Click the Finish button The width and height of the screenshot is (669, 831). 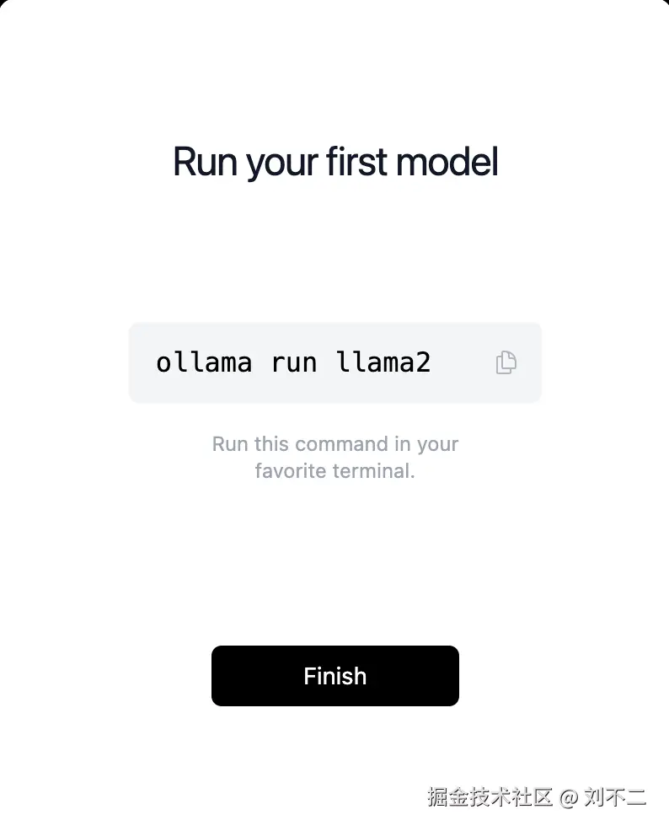coord(334,676)
